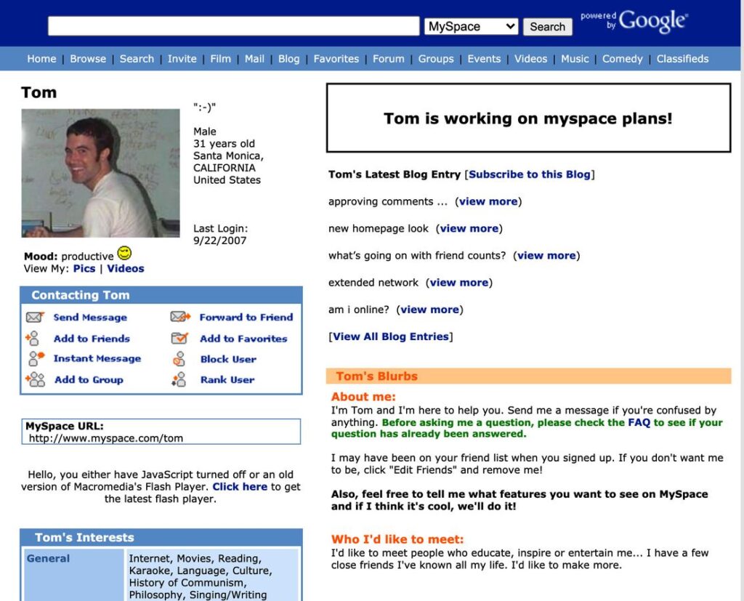Open the MySpace search scope dropdown
Viewport: 744px width, 601px height.
[470, 25]
